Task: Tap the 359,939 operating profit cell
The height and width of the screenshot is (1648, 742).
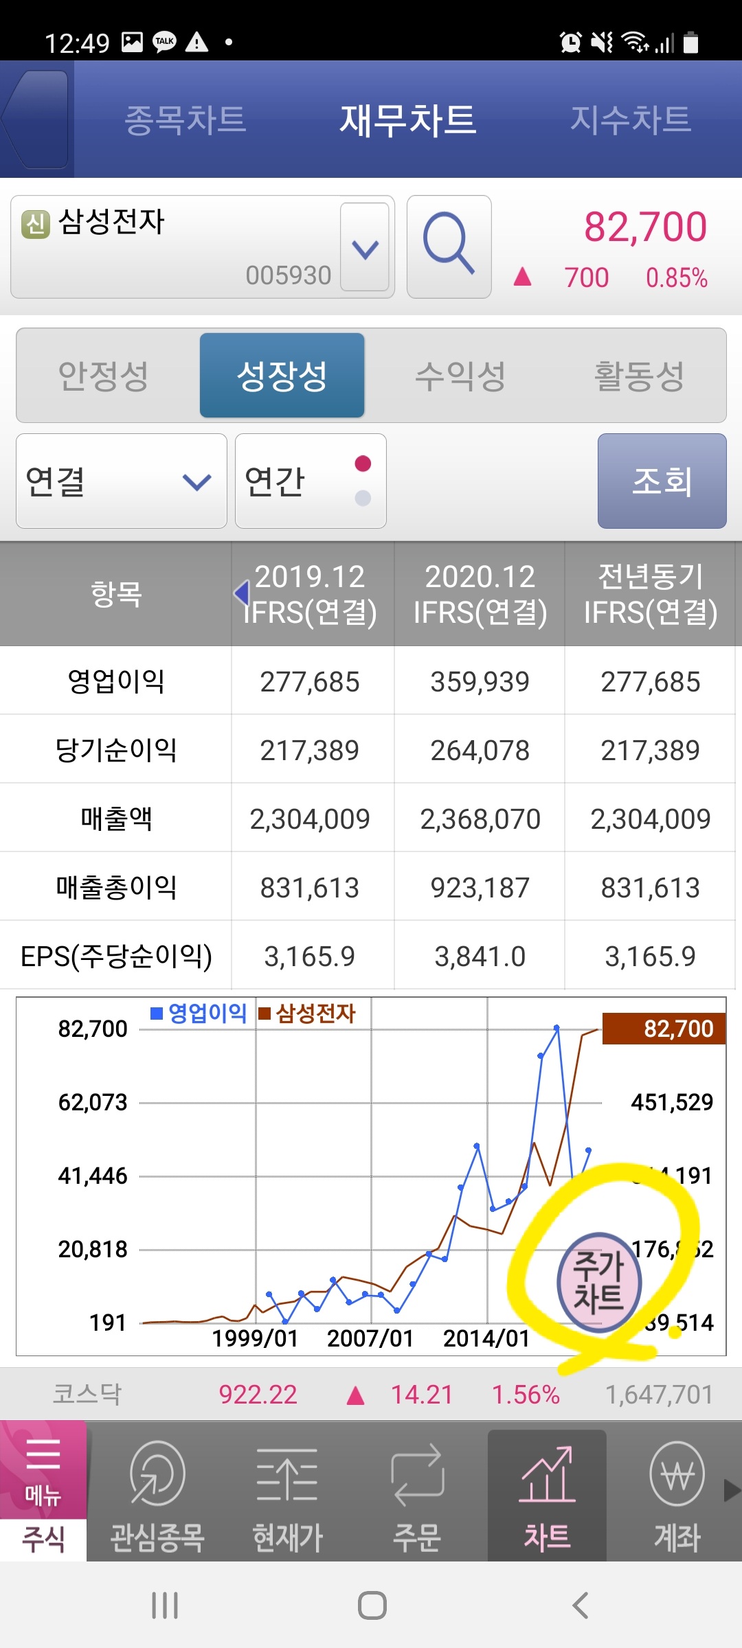Action: [480, 681]
